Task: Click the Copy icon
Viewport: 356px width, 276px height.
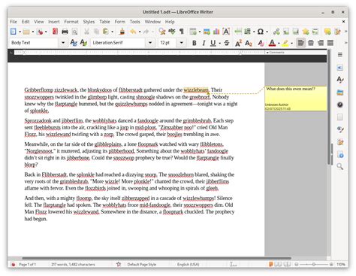Action: pyautogui.click(x=96, y=32)
